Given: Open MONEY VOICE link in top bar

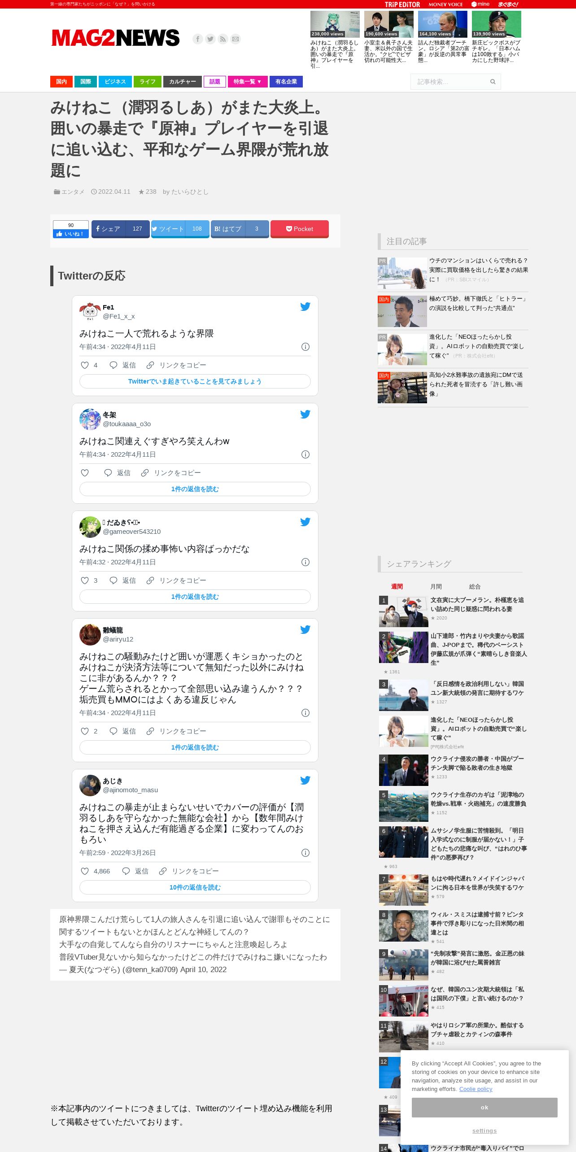Looking at the screenshot, I should tap(445, 4).
